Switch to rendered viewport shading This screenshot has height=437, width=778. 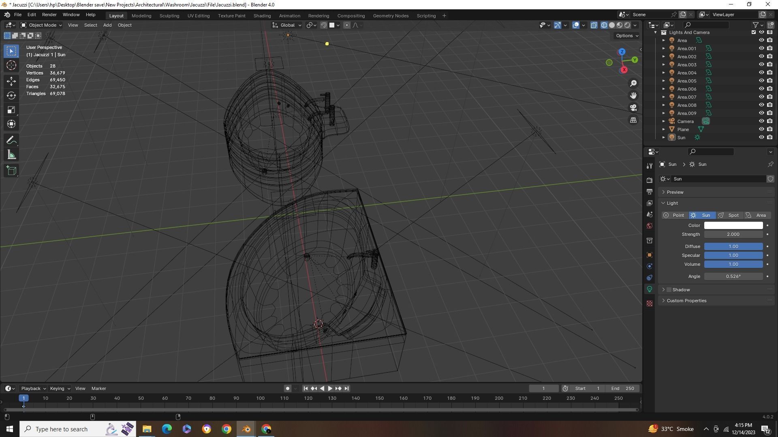point(627,25)
